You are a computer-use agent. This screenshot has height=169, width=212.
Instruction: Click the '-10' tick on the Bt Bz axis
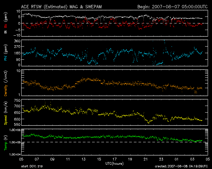[x=17, y=35]
